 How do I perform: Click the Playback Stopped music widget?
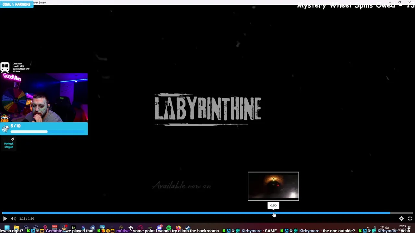click(9, 143)
